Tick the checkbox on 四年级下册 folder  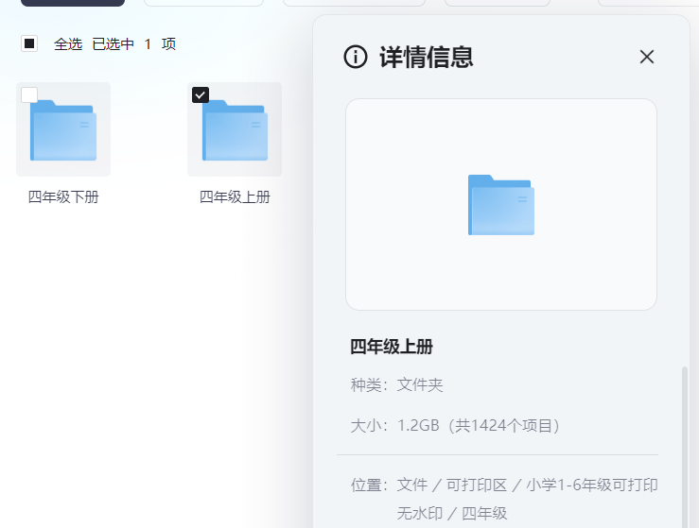tap(29, 94)
